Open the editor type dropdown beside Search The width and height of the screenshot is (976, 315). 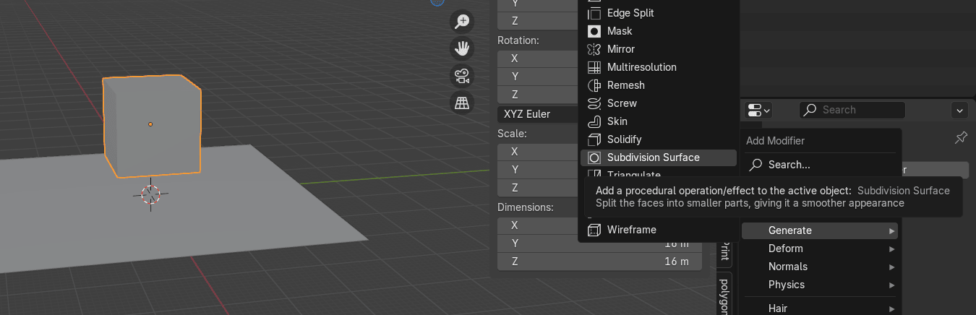coord(758,111)
